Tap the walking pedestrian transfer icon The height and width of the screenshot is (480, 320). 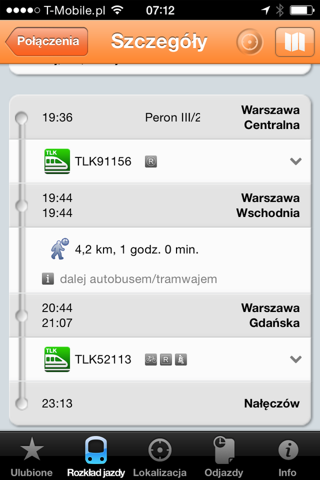[60, 249]
